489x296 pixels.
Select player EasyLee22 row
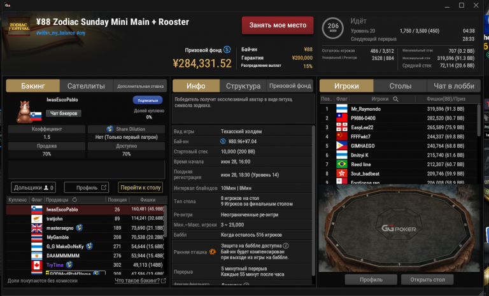click(x=399, y=127)
